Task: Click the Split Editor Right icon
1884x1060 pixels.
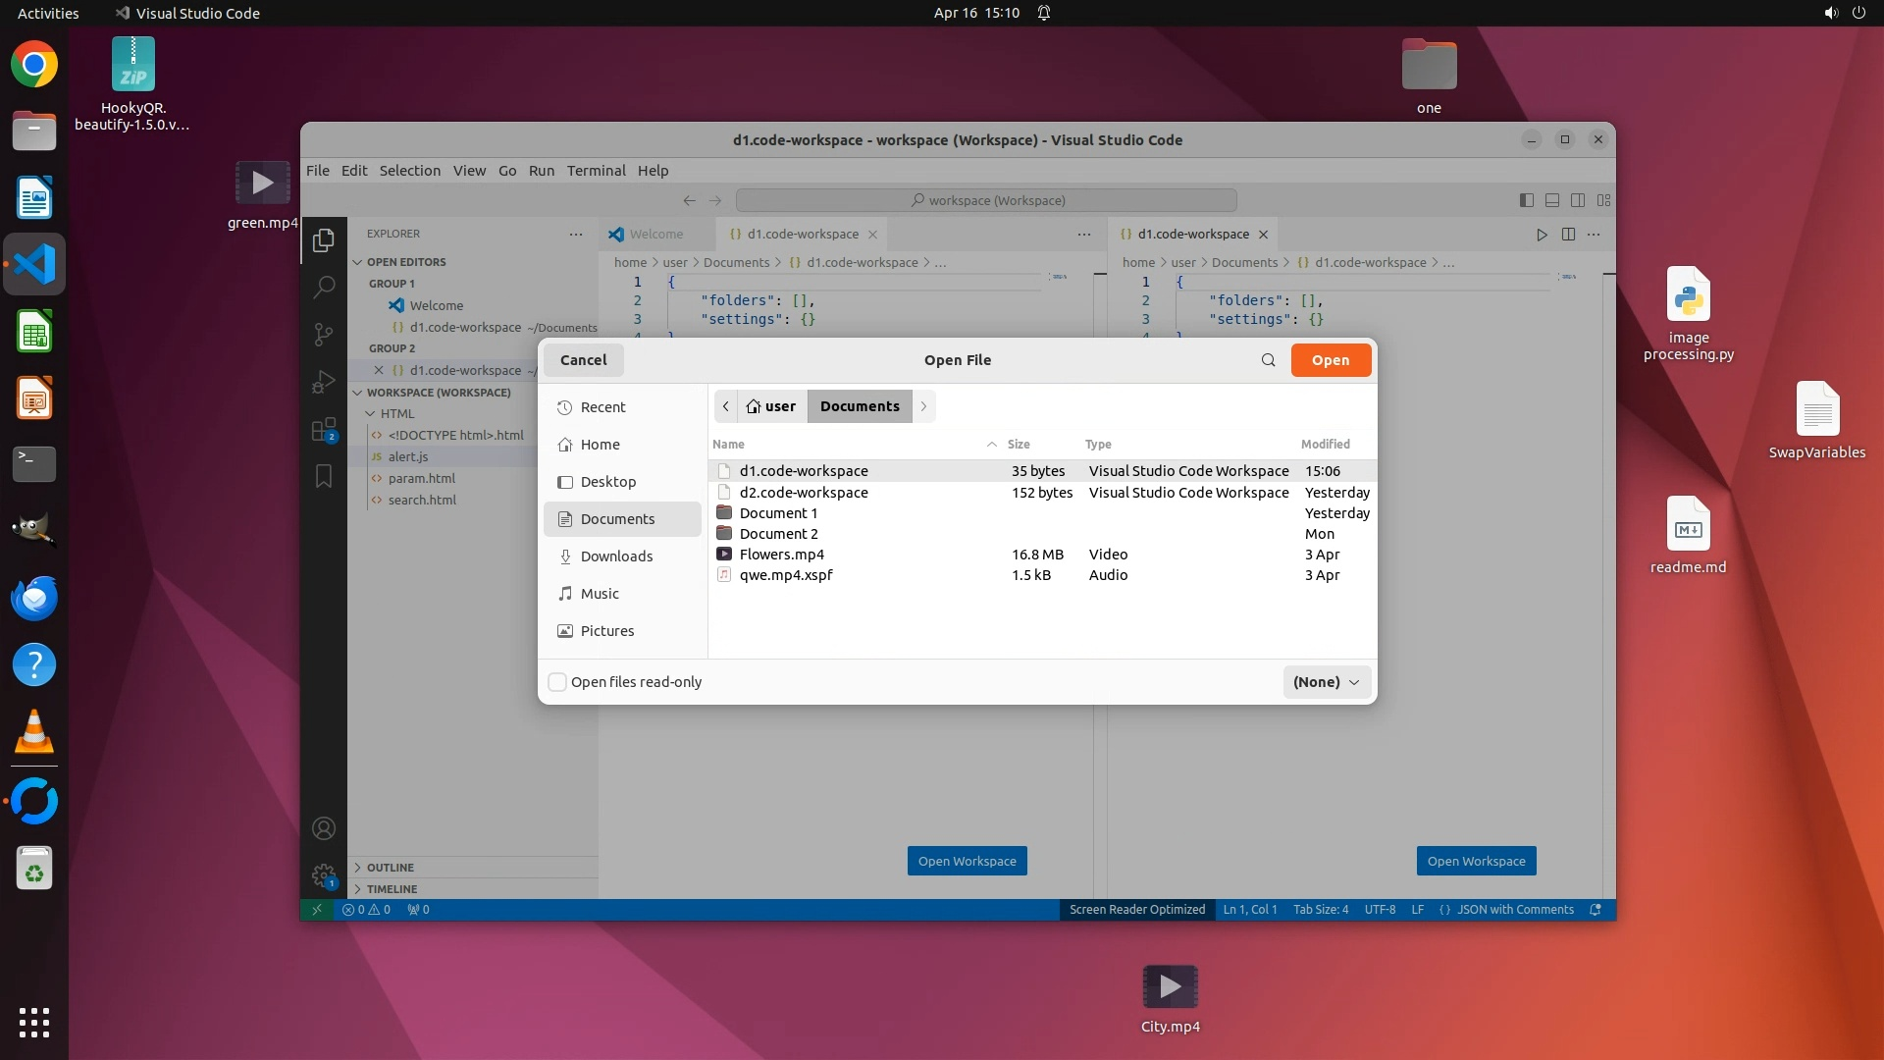Action: pyautogui.click(x=1568, y=235)
